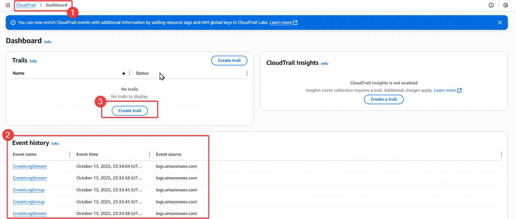Click the Create a trail button
Image resolution: width=516 pixels, height=219 pixels.
pos(383,99)
